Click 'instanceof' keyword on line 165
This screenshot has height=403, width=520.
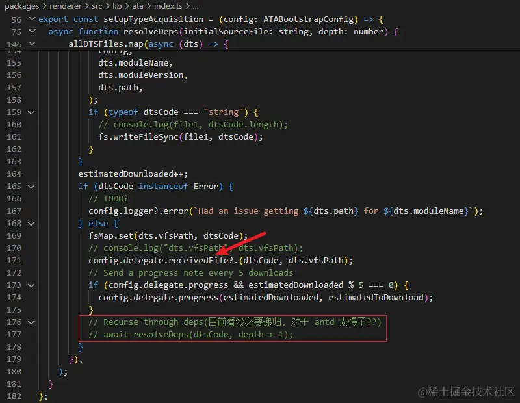click(163, 186)
